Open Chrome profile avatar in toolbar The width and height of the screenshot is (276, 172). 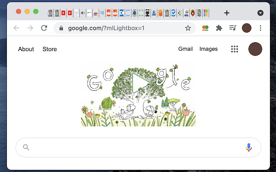pyautogui.click(x=247, y=28)
